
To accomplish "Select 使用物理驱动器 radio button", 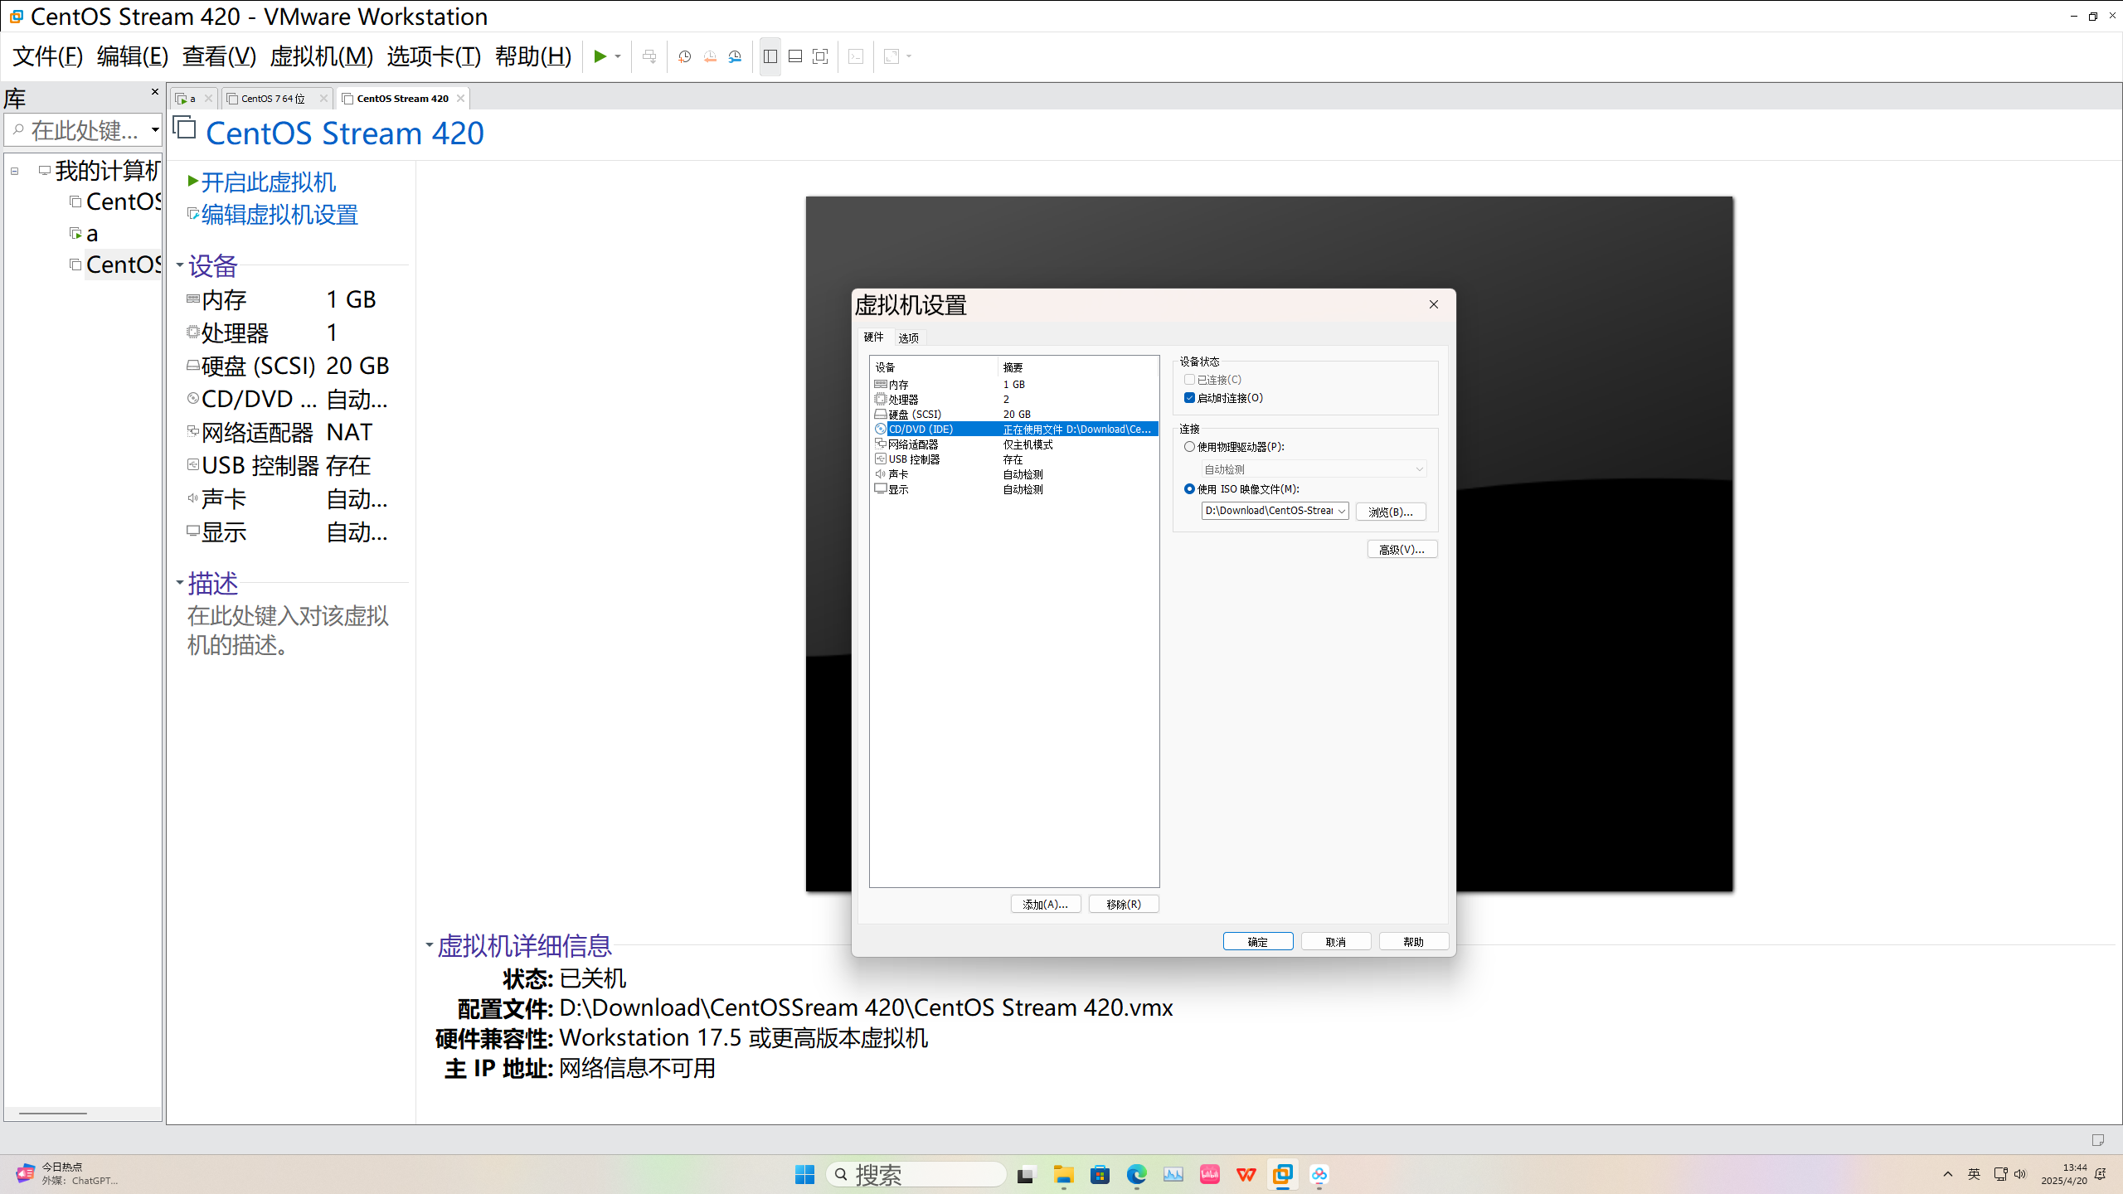I will point(1190,447).
